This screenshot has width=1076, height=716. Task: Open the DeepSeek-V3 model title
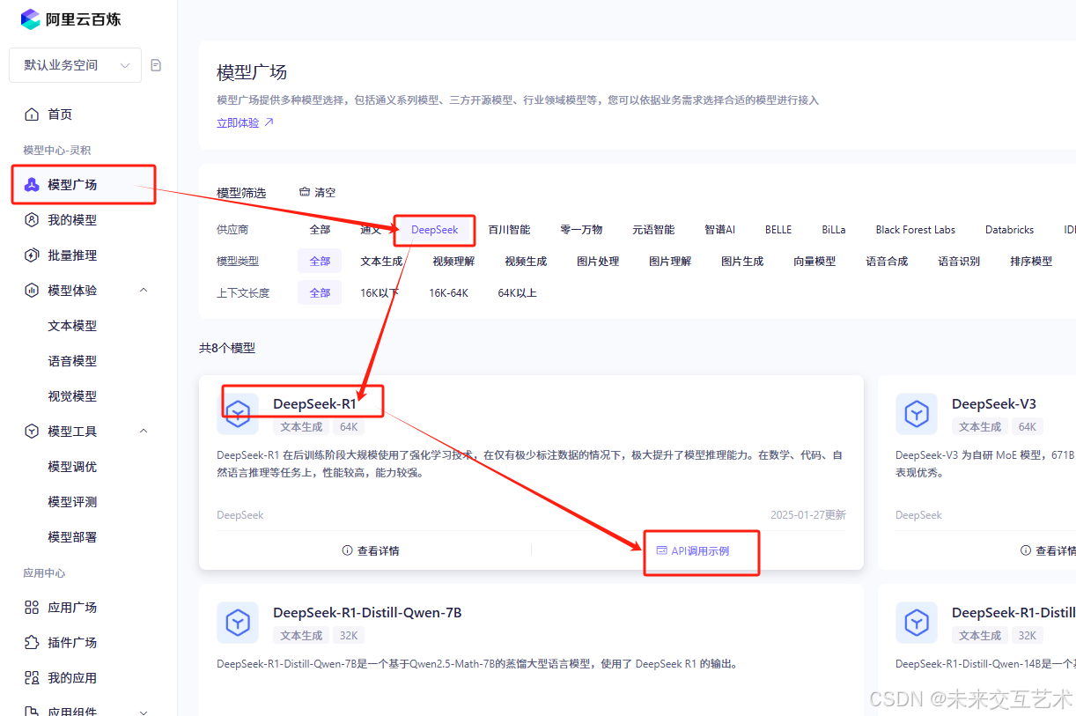click(x=994, y=404)
